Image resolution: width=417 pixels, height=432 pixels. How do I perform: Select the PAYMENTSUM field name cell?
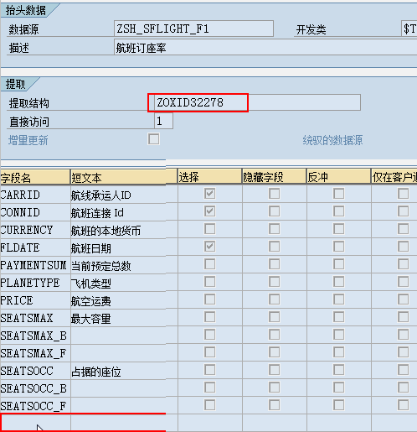[x=35, y=265]
